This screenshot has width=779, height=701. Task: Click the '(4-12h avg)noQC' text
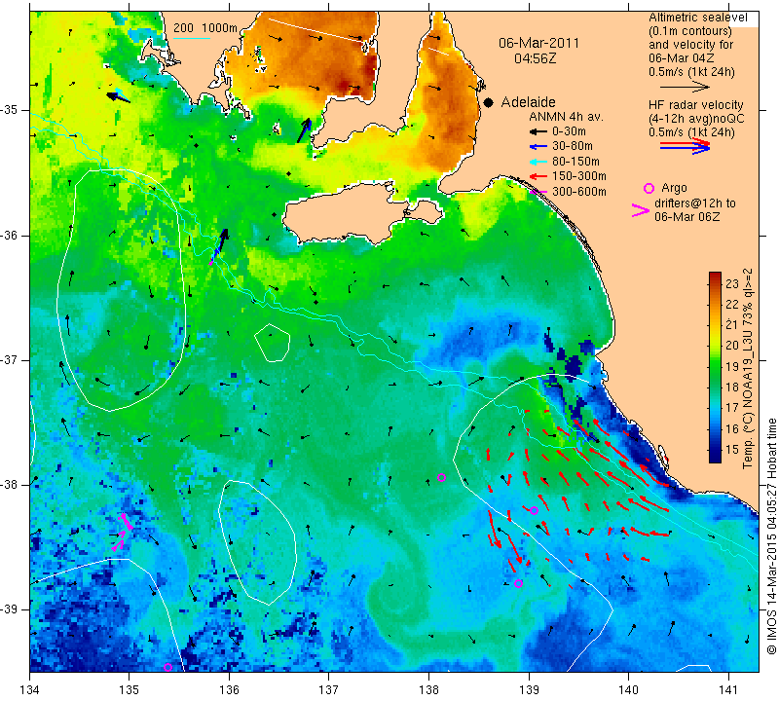696,119
